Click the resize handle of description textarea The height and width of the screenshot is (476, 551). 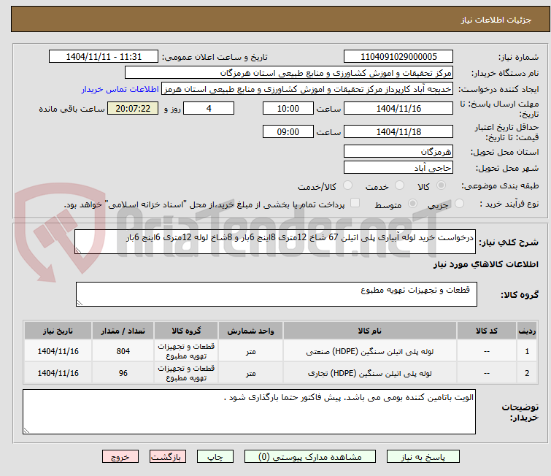pos(78,250)
